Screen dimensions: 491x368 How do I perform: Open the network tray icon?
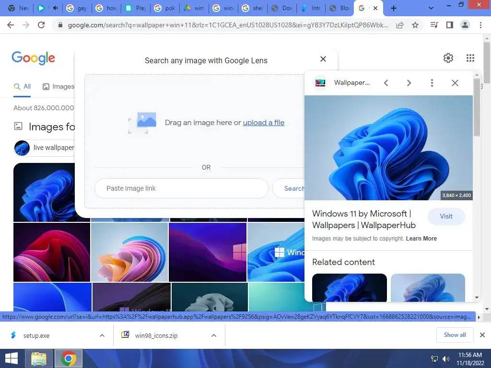pyautogui.click(x=434, y=359)
